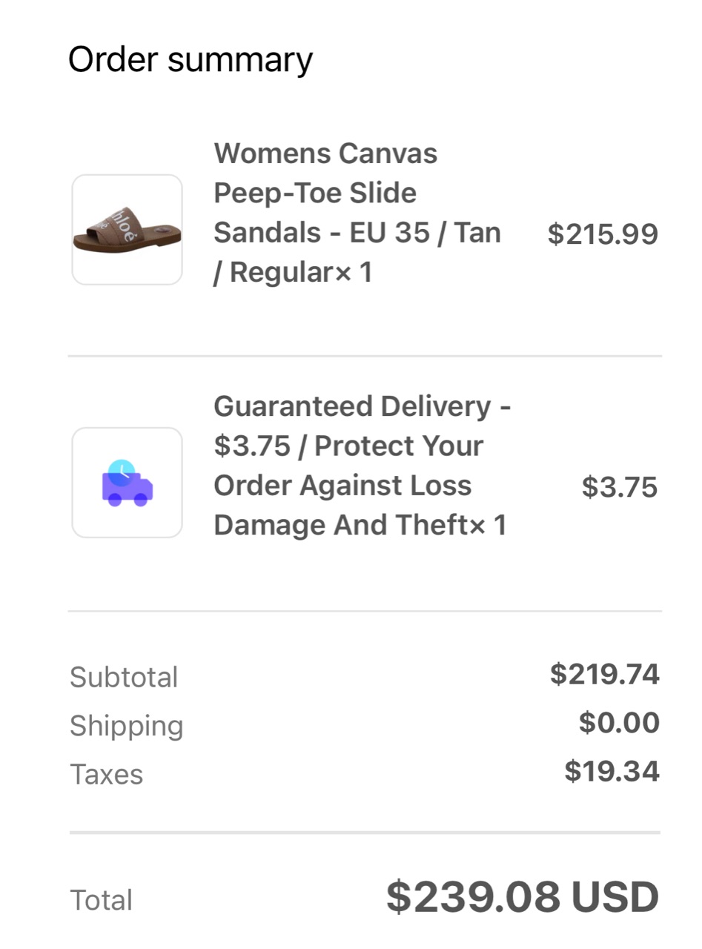
Task: Open the Womens Canvas Peep-Toe Slide Sandals title
Action: coord(325,173)
